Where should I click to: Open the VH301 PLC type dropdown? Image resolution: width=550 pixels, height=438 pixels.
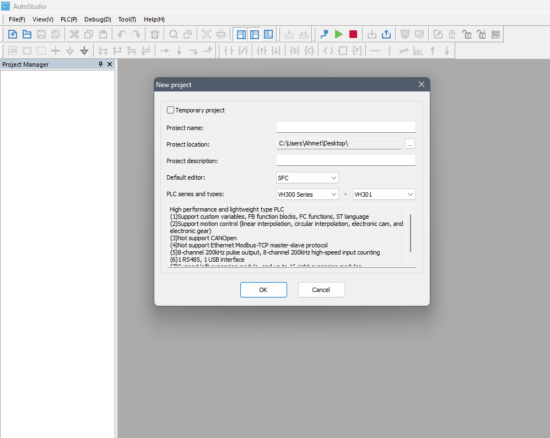(384, 194)
